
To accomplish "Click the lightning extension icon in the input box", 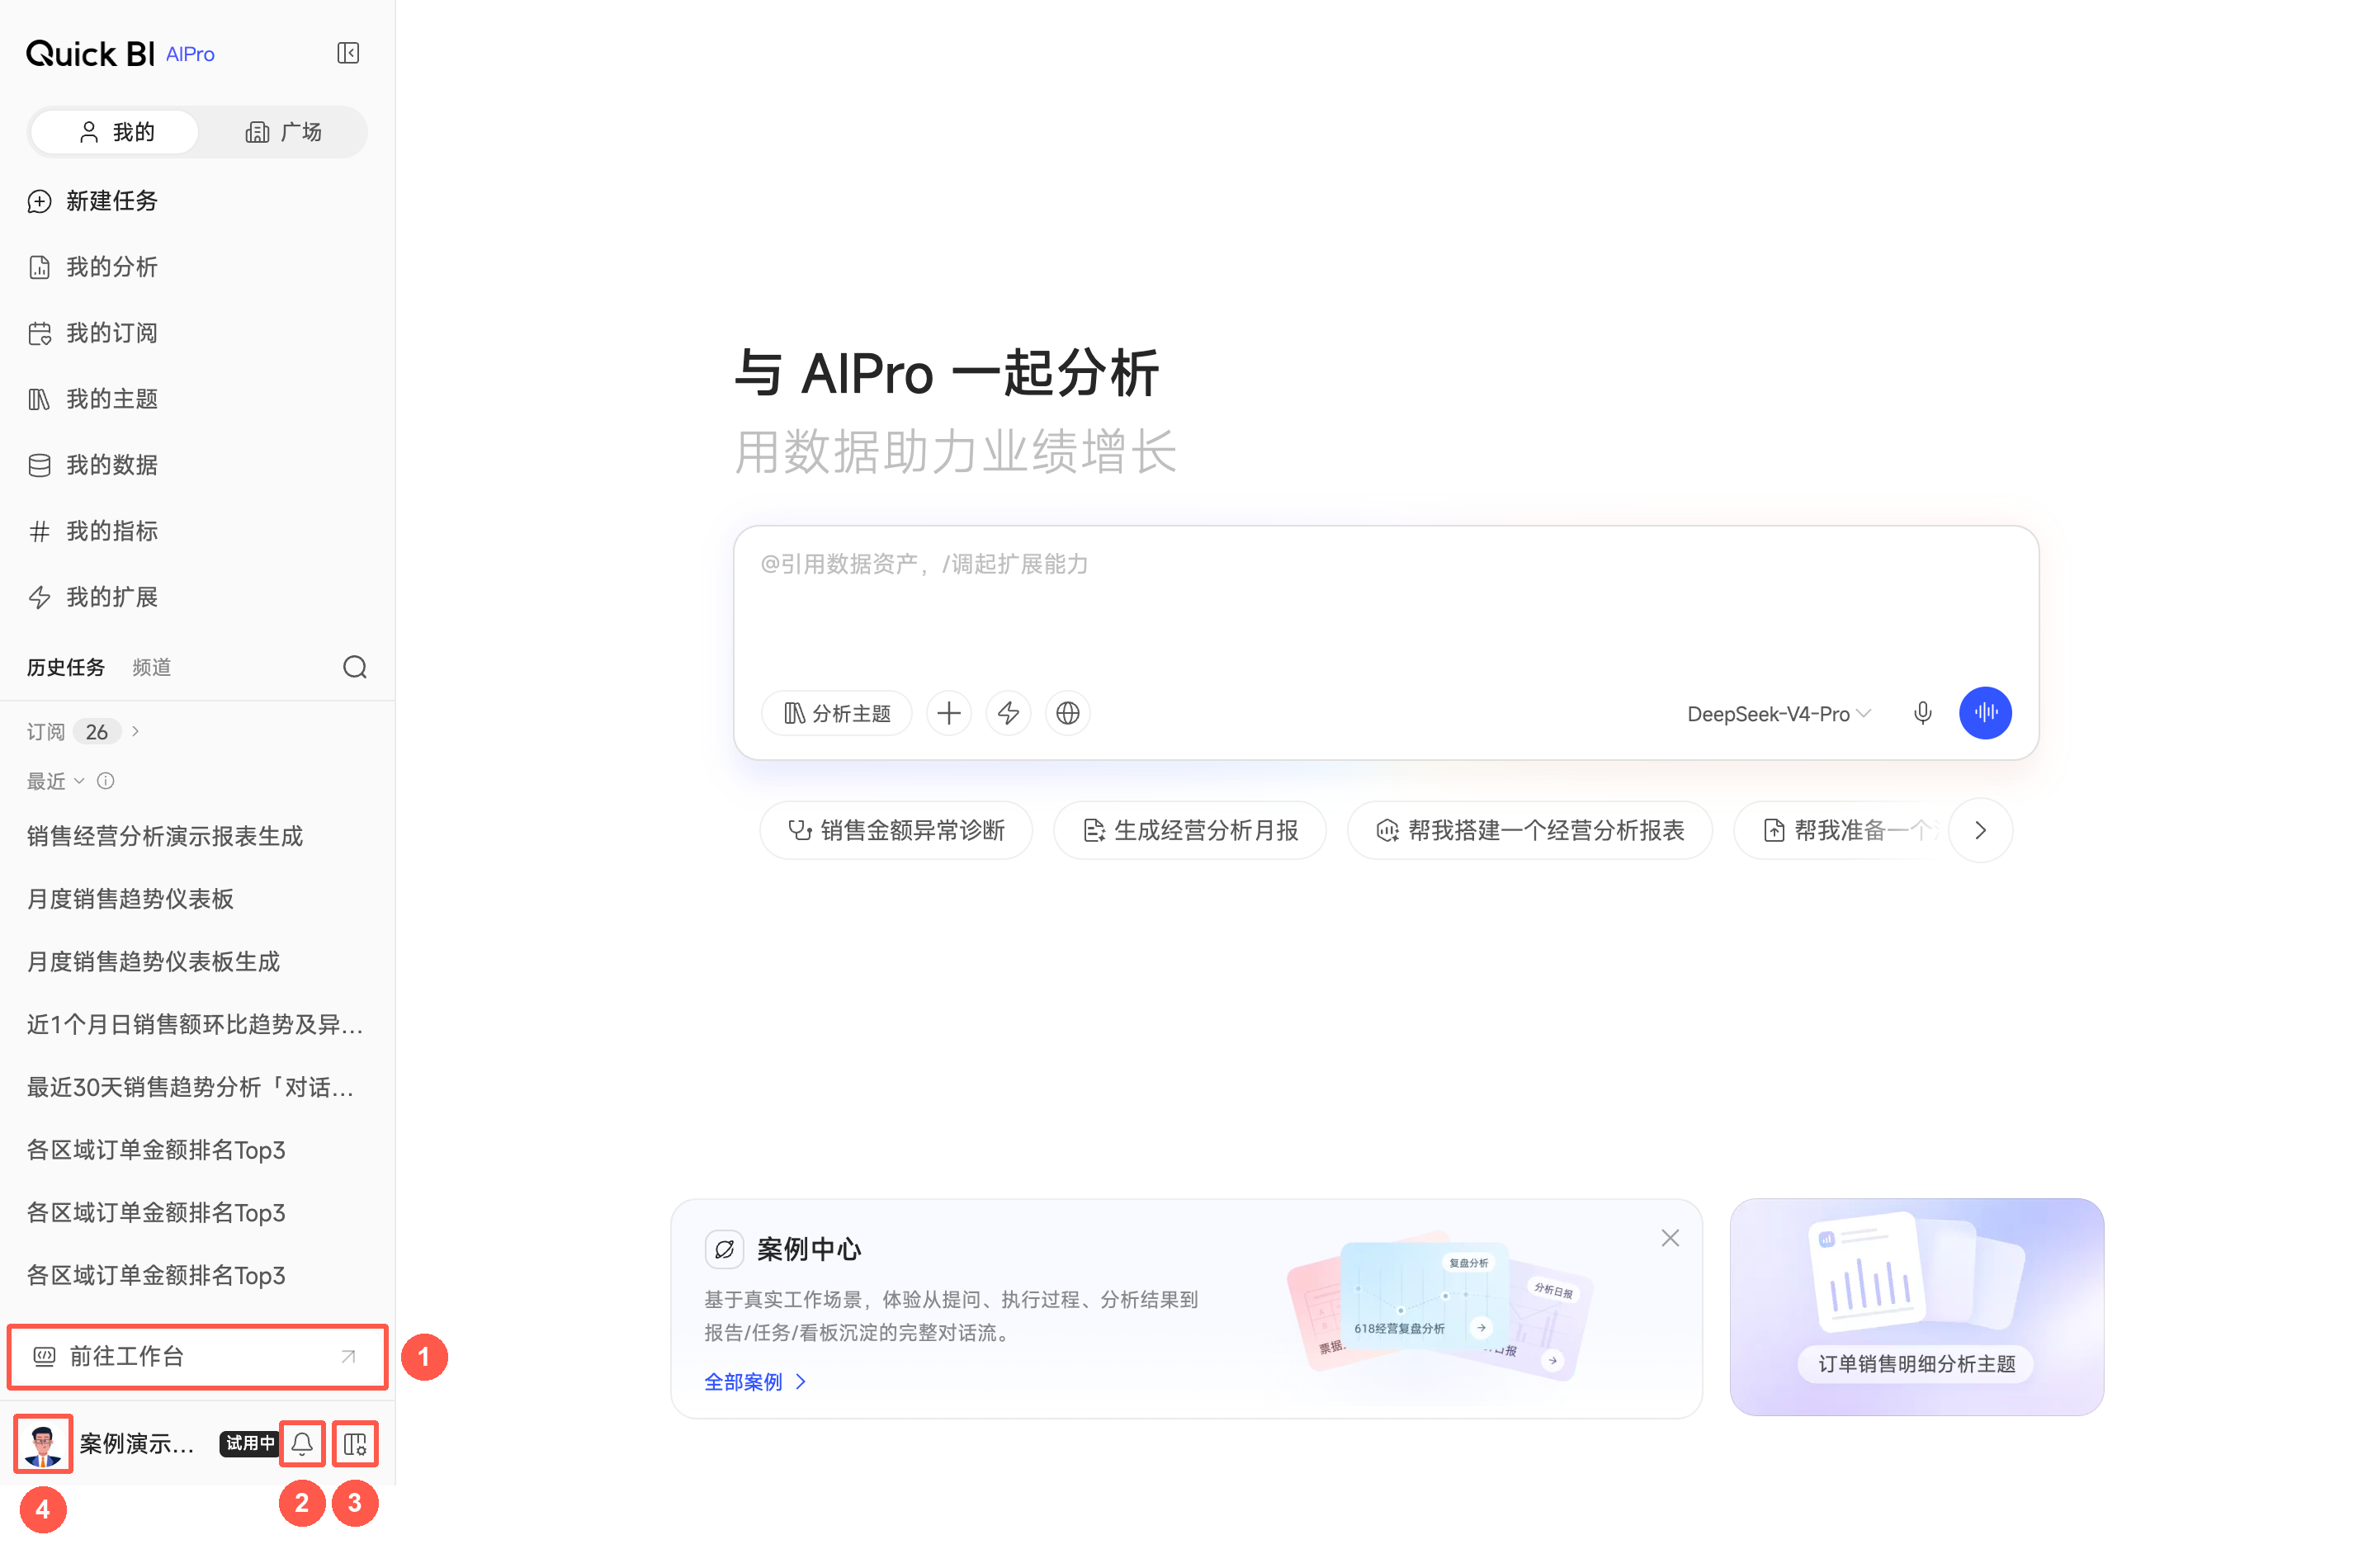I will click(1009, 713).
